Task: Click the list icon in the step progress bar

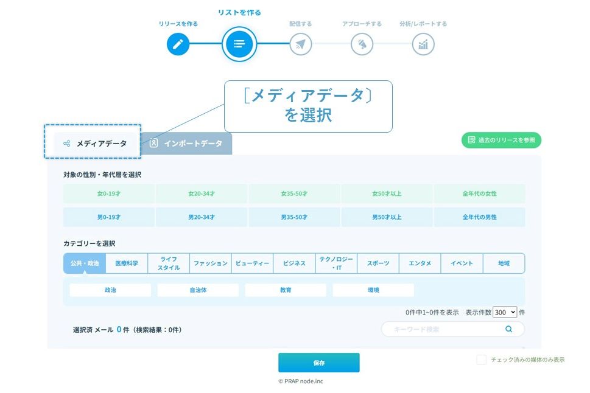Action: coord(239,44)
